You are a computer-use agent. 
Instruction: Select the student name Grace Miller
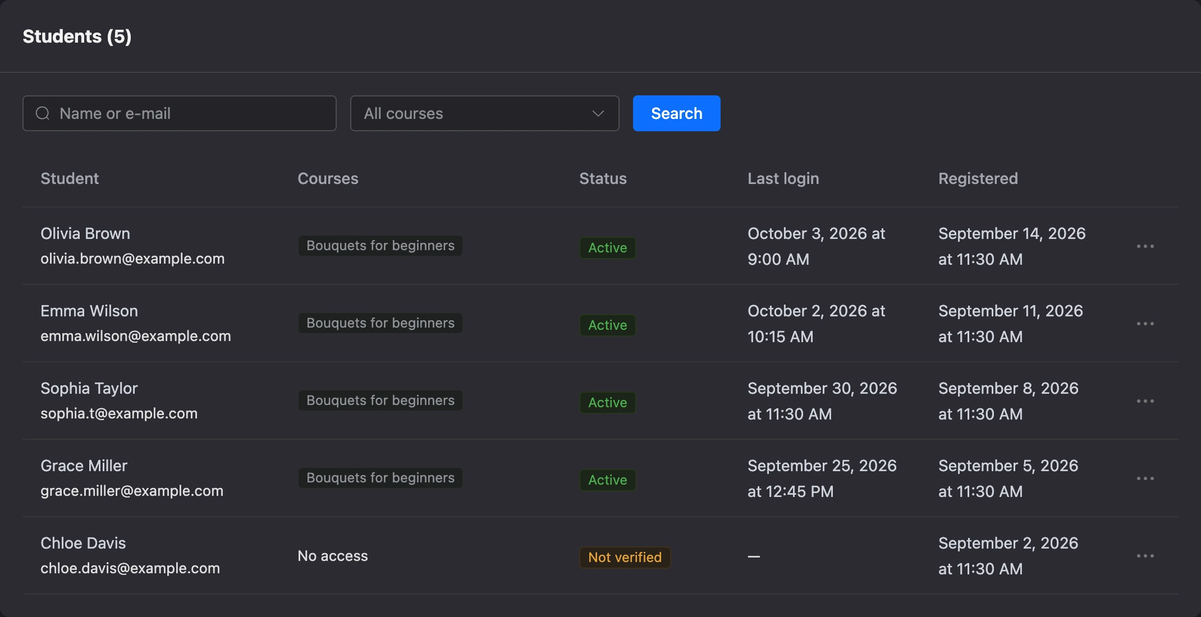pyautogui.click(x=84, y=466)
